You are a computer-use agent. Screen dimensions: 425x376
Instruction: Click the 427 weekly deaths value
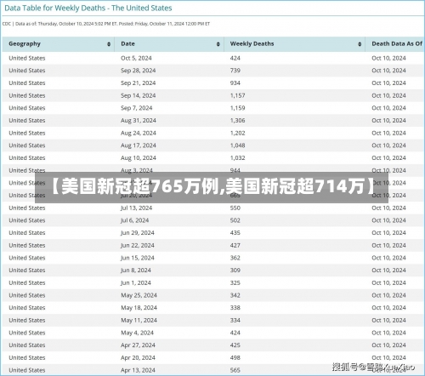click(235, 245)
